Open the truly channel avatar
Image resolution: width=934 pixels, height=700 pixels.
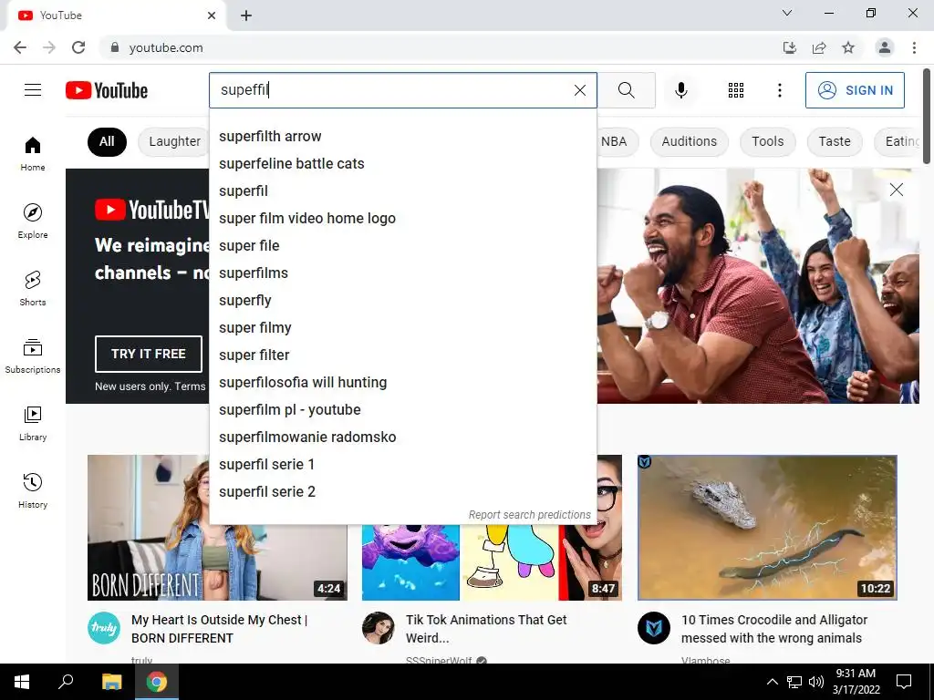pos(104,627)
